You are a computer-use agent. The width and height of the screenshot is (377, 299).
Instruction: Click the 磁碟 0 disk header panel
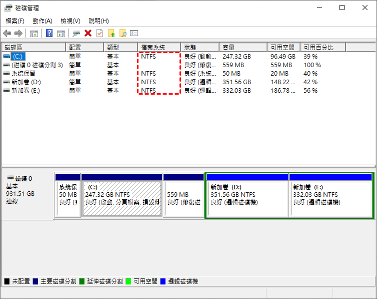coord(28,195)
